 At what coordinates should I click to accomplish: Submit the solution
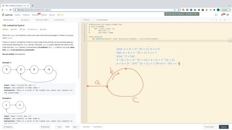pos(224,127)
